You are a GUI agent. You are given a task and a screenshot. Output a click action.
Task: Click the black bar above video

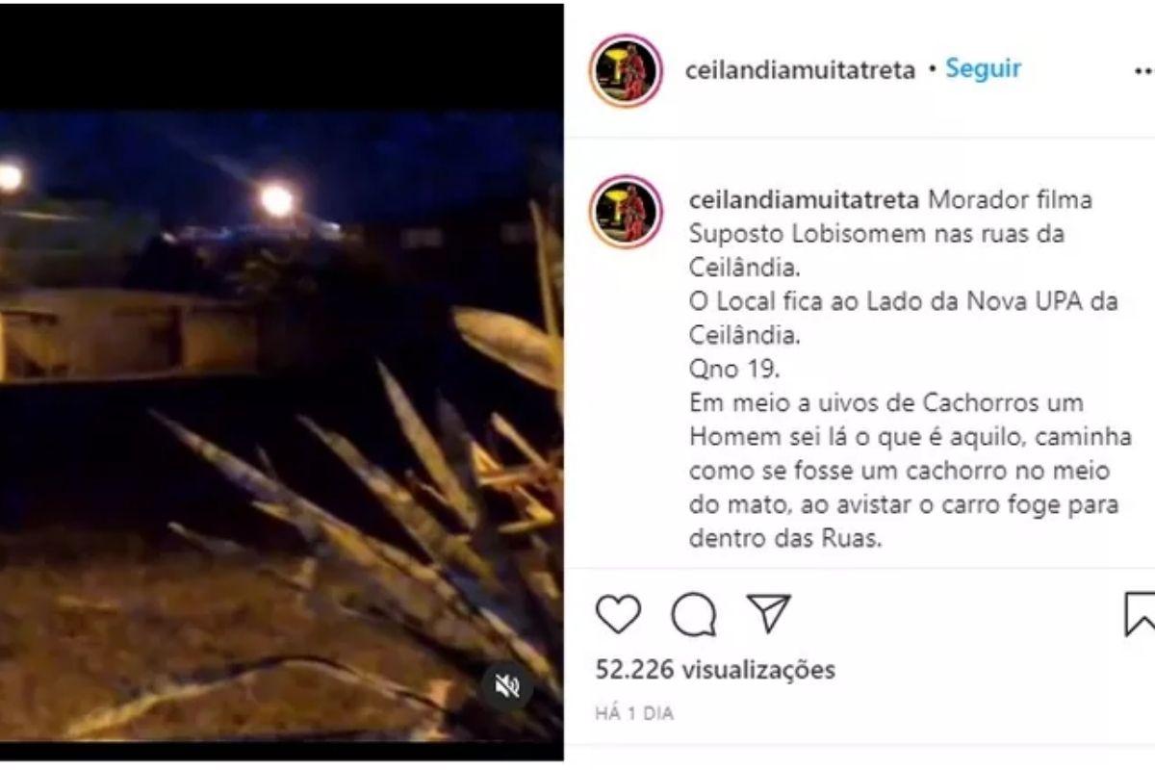[281, 58]
